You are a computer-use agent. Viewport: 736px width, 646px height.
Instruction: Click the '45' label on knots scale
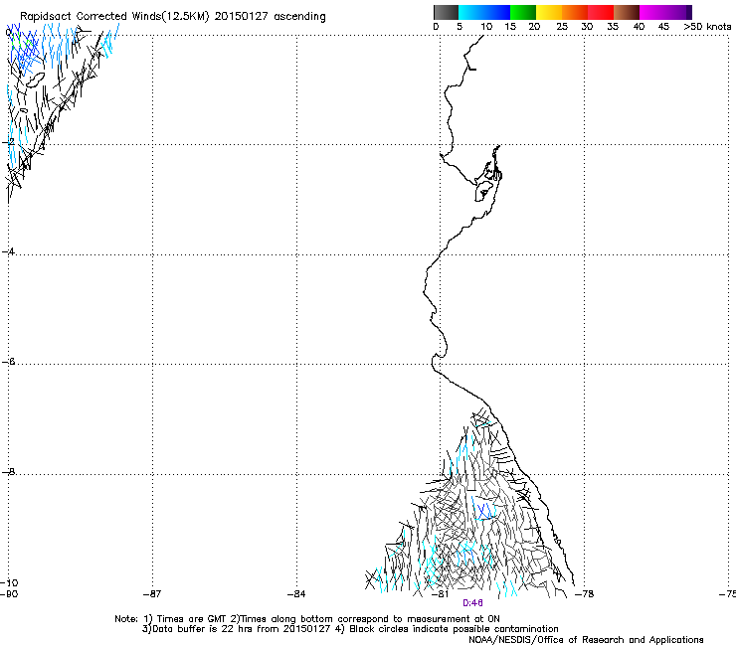(x=663, y=27)
